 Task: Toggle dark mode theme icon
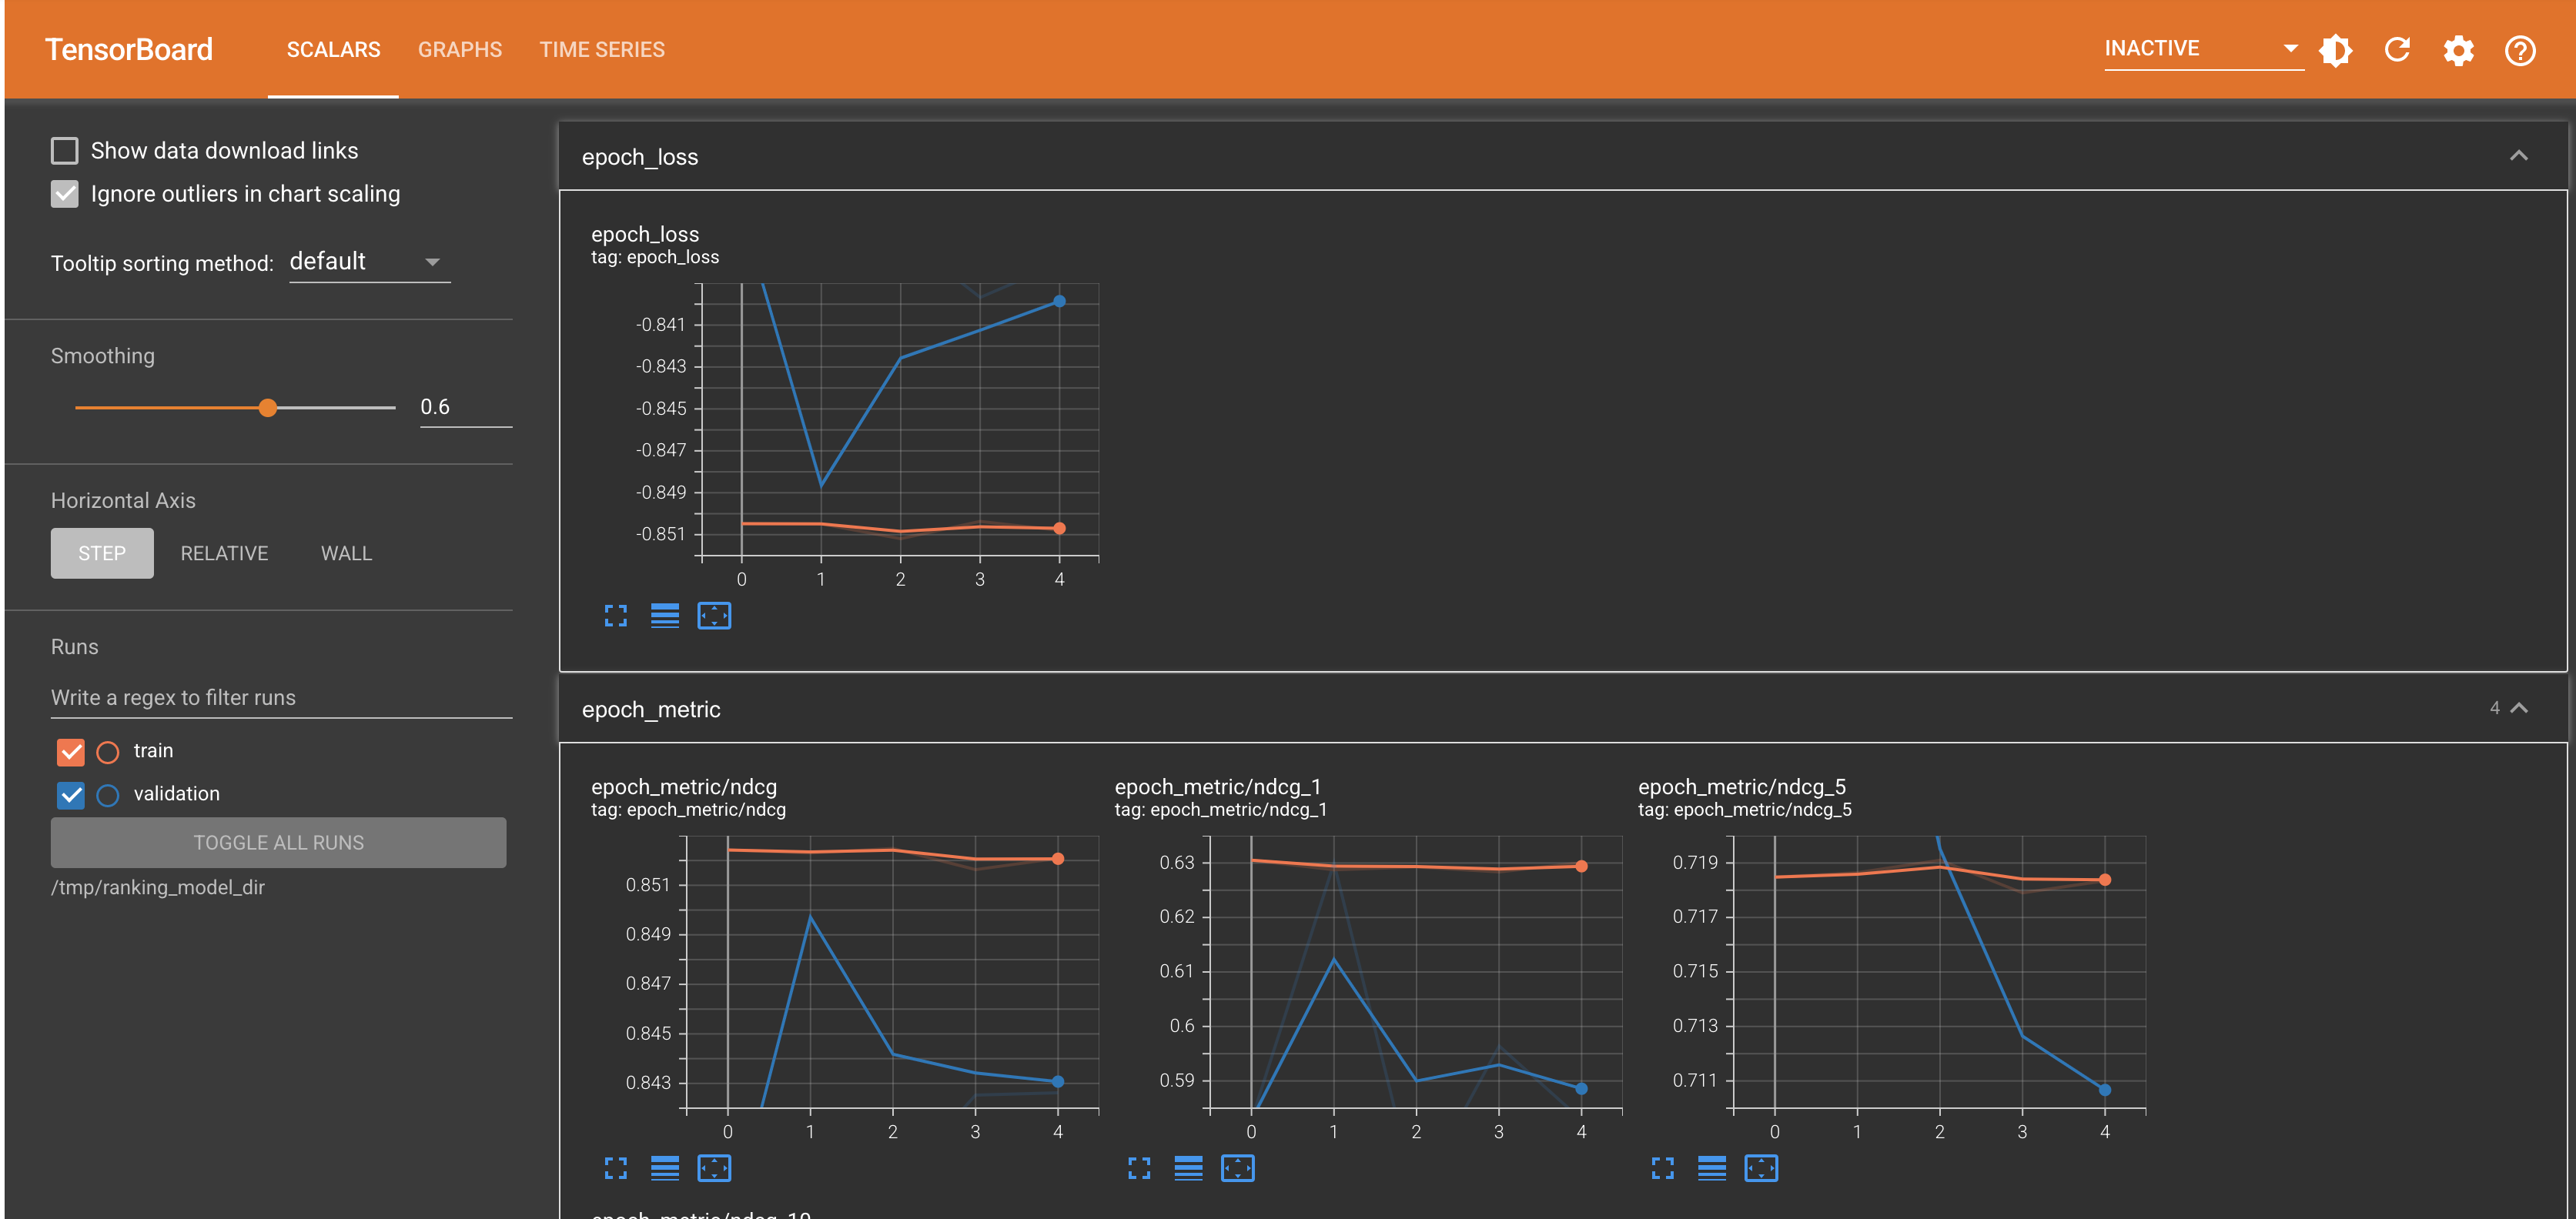point(2336,50)
